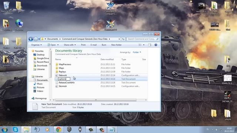Open Desktop in the navigation pane
The image size is (237, 133).
coord(41,55)
